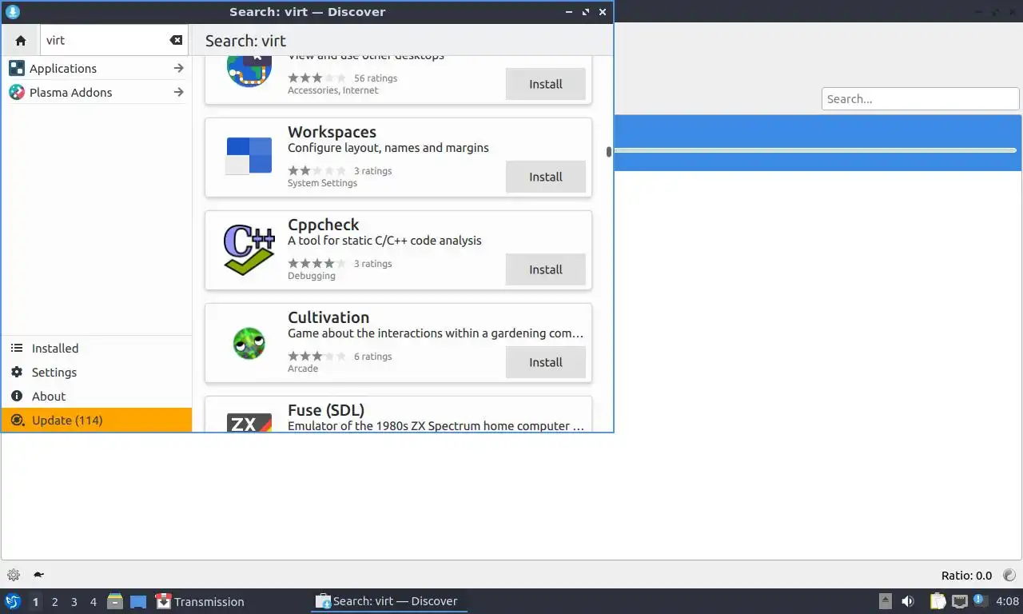
Task: Open Discover Settings
Action: (x=97, y=373)
